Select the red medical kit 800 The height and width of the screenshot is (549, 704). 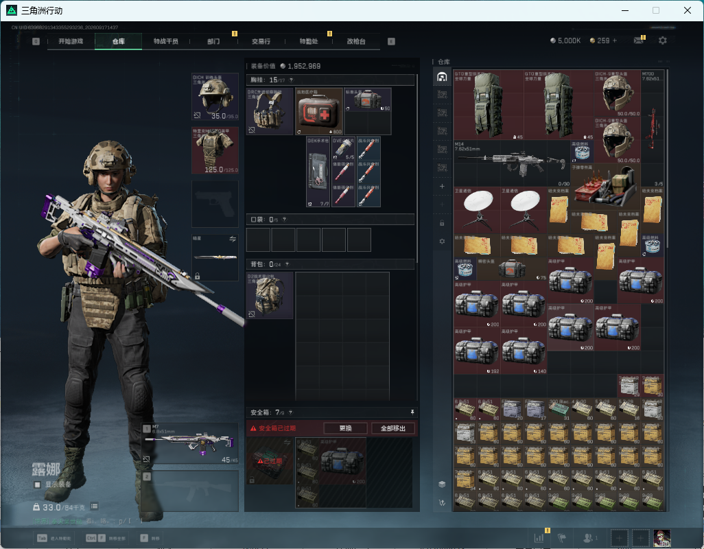pos(319,111)
